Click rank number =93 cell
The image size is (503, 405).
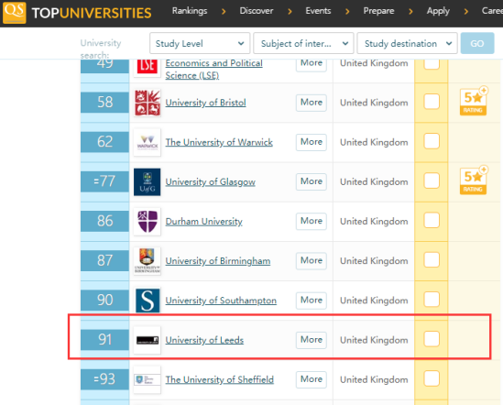pyautogui.click(x=104, y=379)
